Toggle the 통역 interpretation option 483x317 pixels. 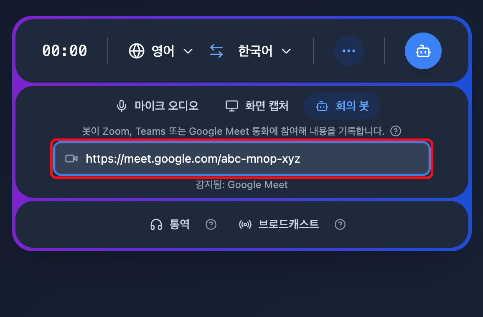(170, 224)
